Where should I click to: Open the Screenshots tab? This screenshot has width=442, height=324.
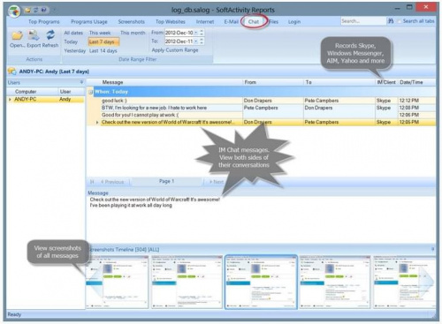pos(132,21)
